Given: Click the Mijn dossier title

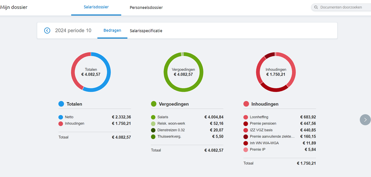Looking at the screenshot, I should (14, 7).
